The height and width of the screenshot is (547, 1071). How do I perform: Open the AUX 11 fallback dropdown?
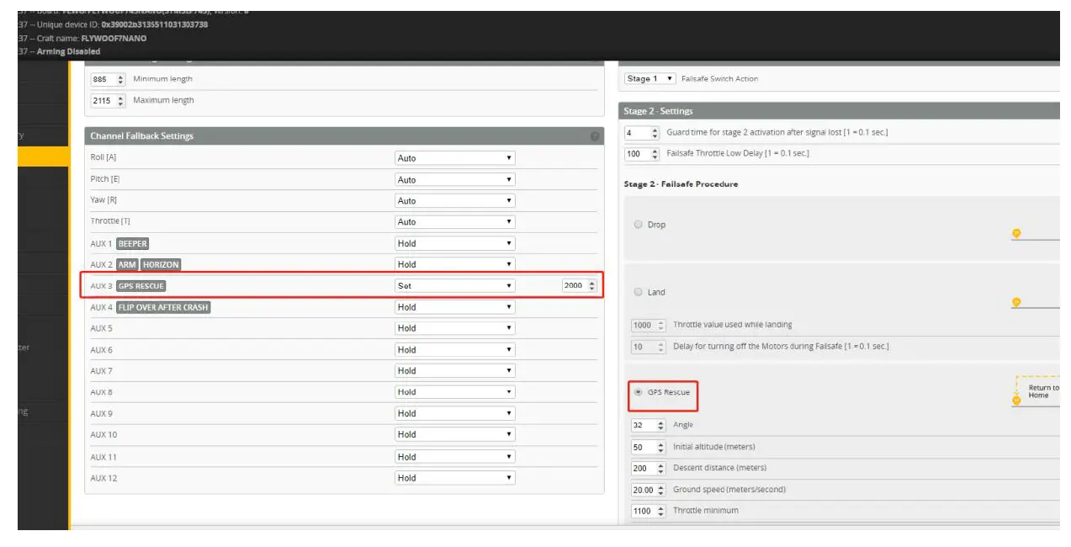tap(454, 456)
